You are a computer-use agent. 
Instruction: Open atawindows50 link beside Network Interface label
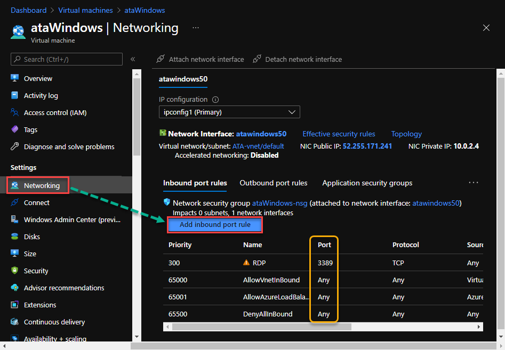[x=261, y=134]
